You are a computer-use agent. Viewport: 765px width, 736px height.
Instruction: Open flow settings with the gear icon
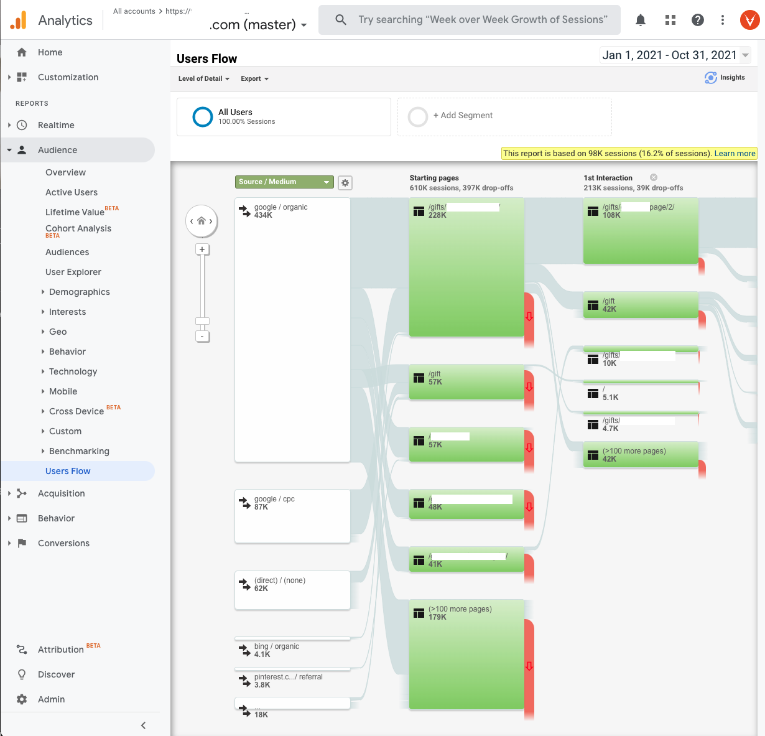[345, 182]
